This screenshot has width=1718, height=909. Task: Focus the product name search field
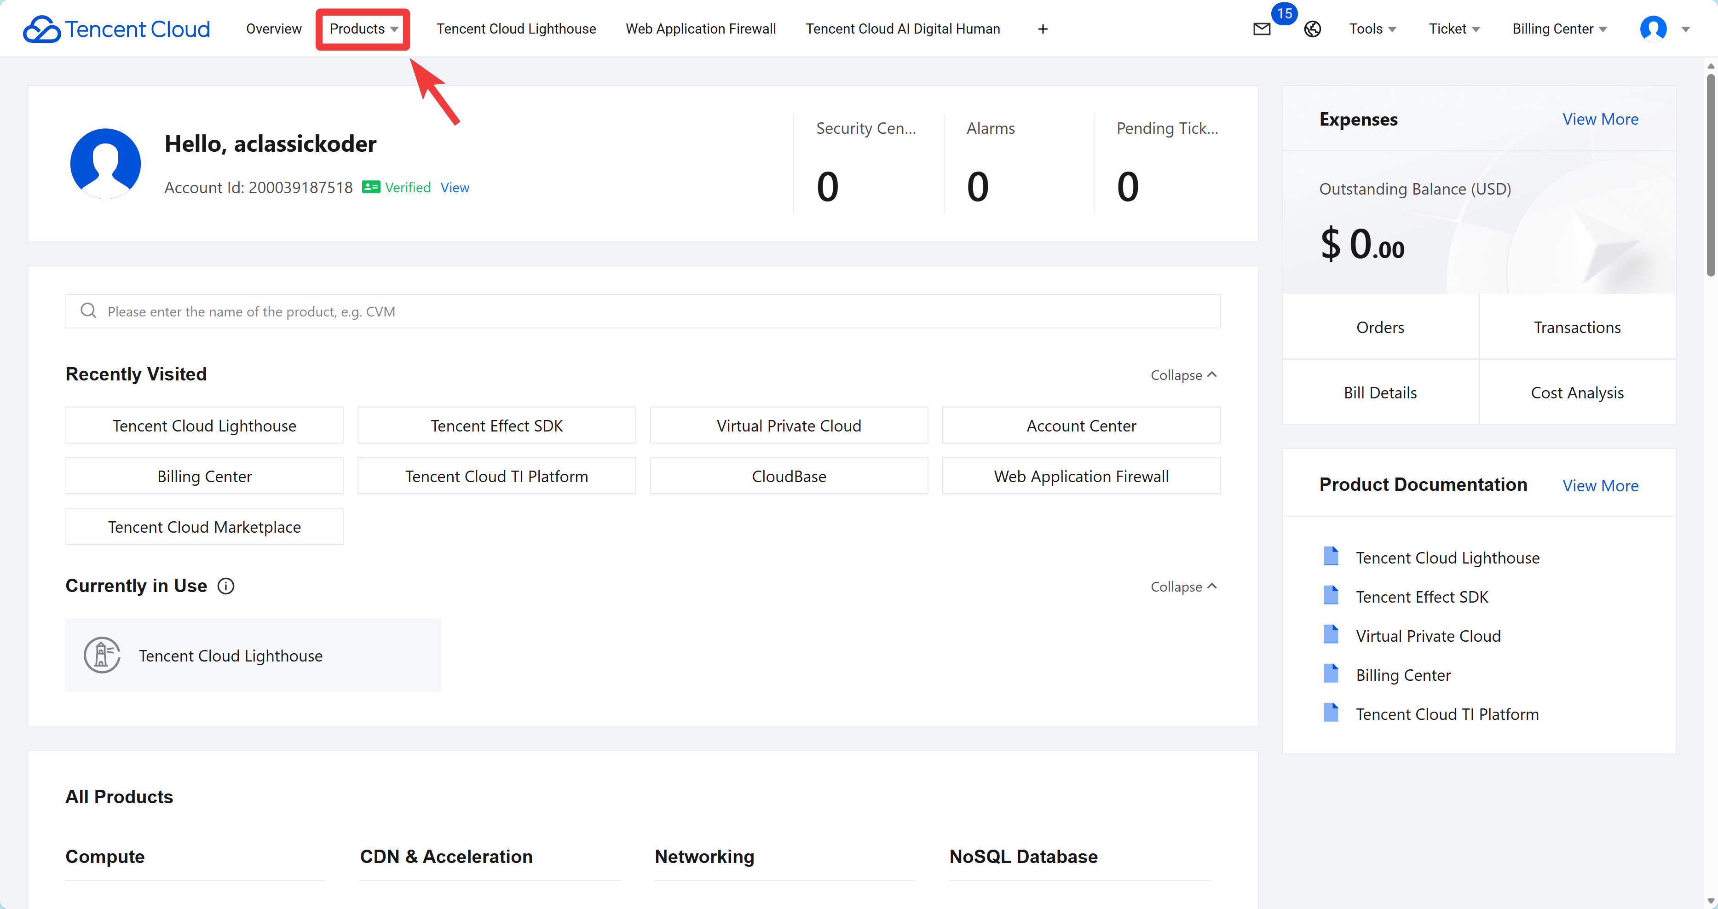click(643, 311)
